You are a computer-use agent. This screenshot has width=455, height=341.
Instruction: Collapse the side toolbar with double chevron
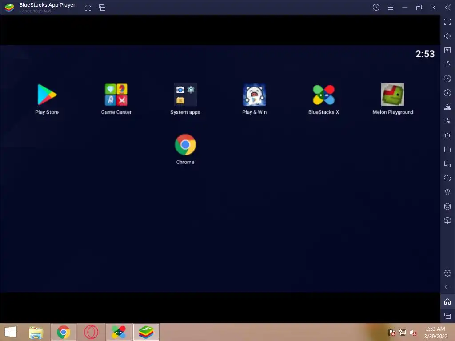(x=448, y=8)
